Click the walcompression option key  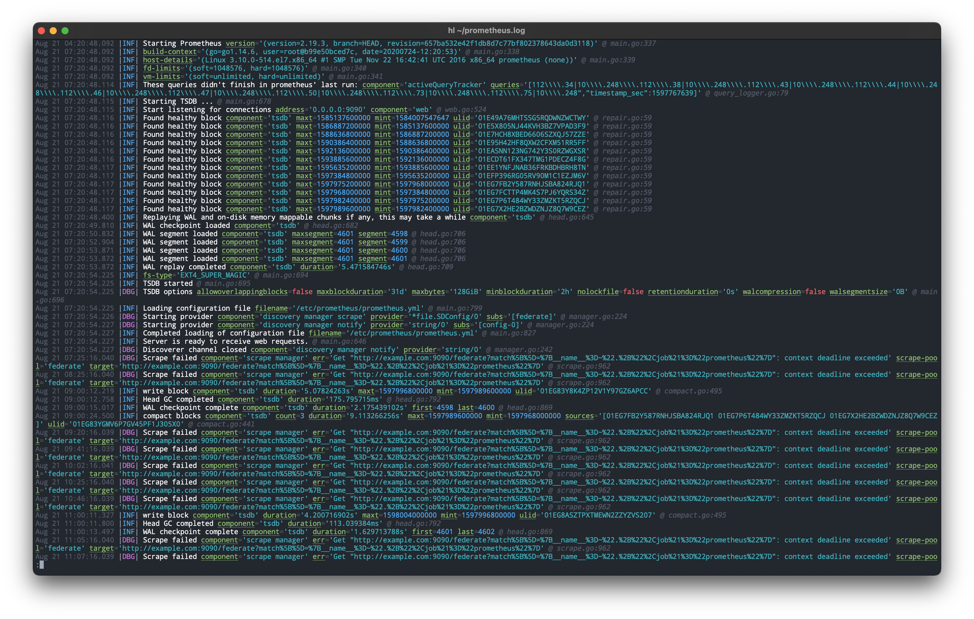pos(771,292)
